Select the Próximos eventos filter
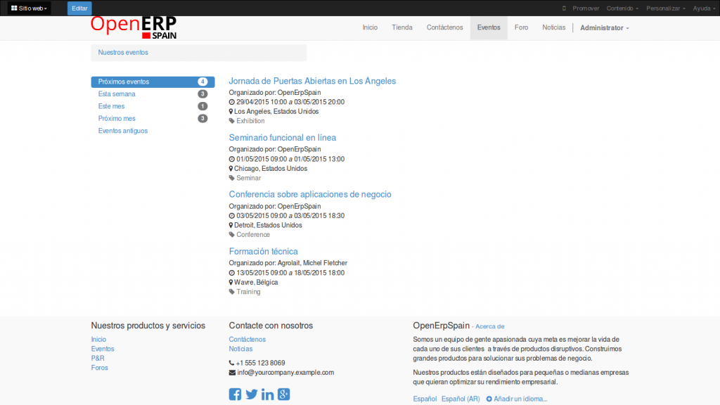 click(x=153, y=82)
